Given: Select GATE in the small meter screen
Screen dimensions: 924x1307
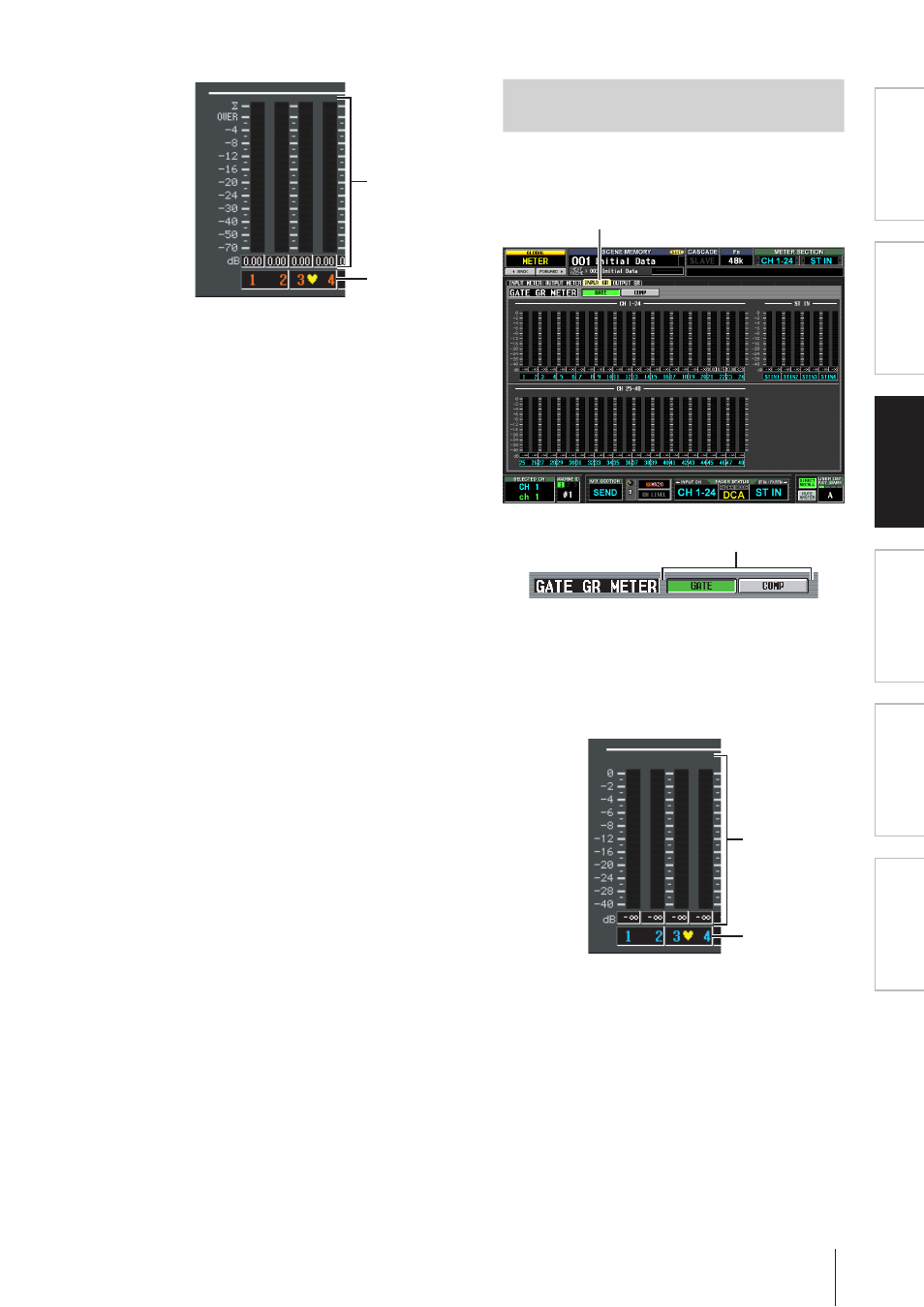Looking at the screenshot, I should 601,292.
